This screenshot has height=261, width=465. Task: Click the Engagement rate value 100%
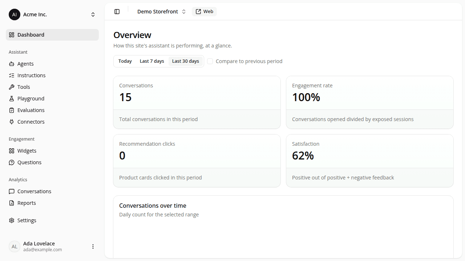click(x=306, y=97)
